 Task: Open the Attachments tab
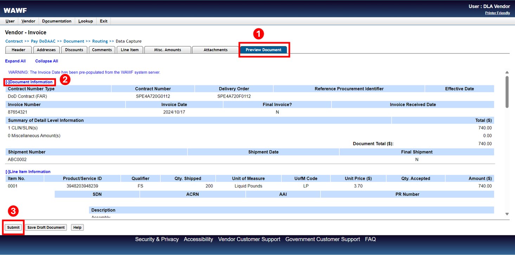click(x=215, y=50)
